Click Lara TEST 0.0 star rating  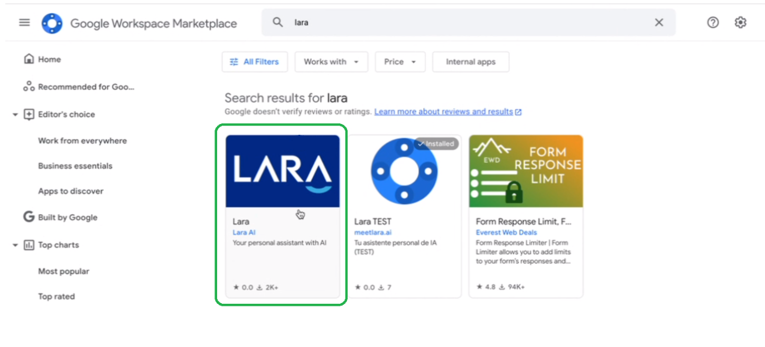point(365,287)
